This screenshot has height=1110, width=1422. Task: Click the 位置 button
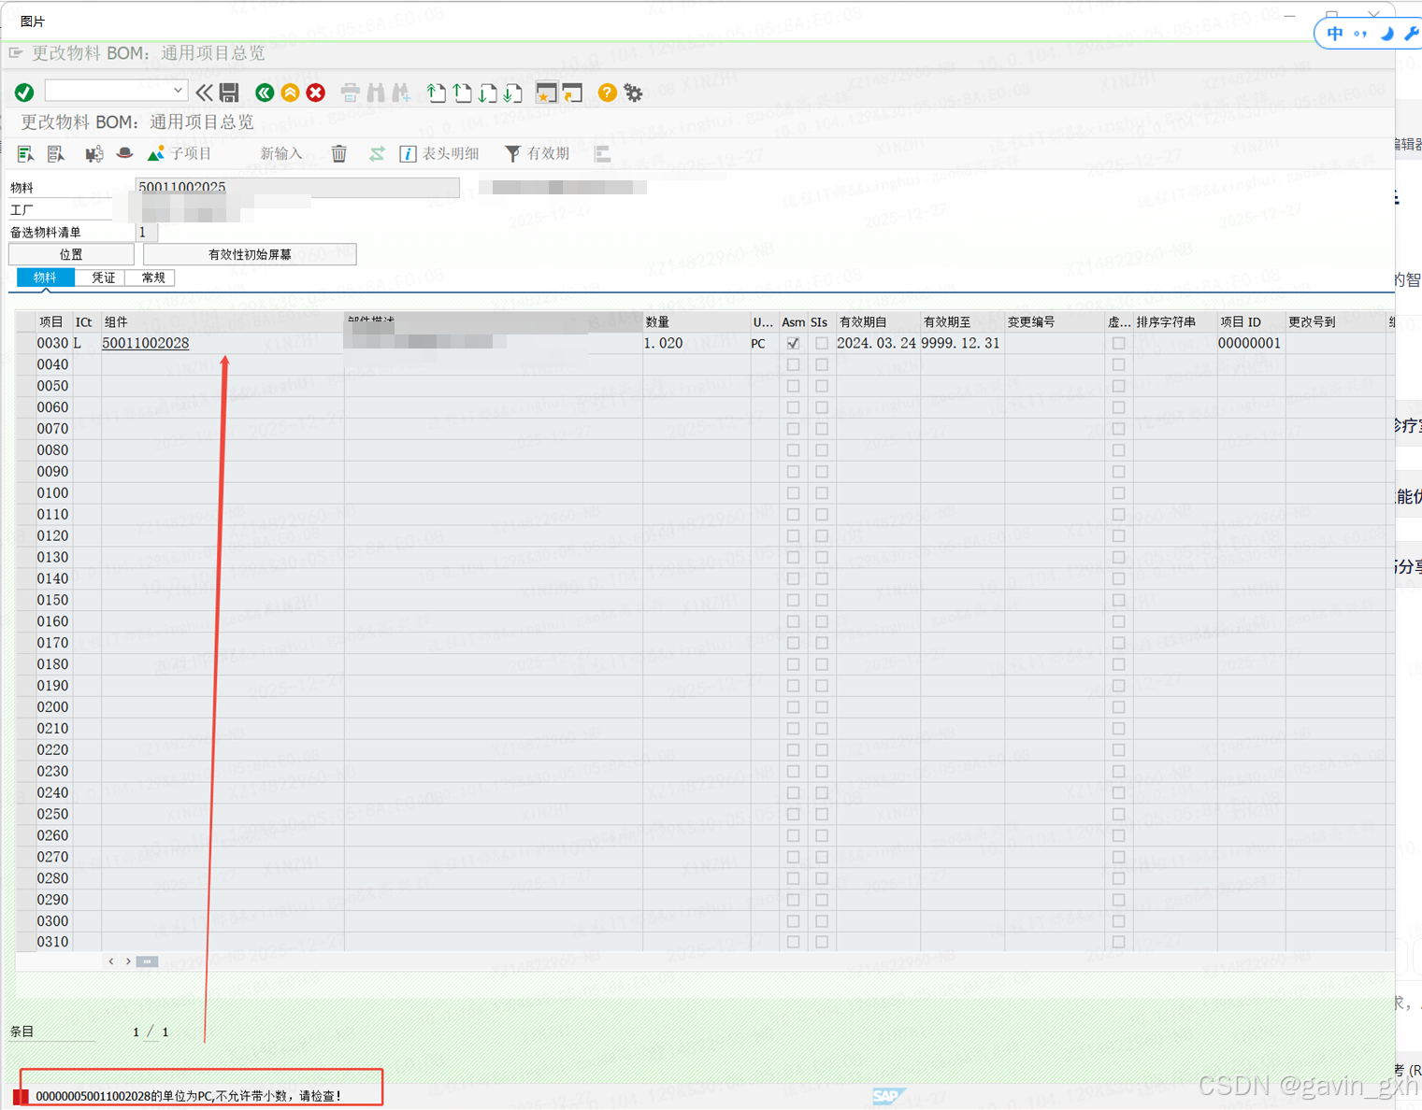pos(70,253)
